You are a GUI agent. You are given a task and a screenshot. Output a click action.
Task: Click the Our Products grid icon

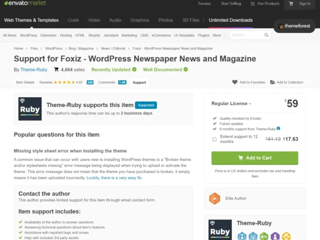(252, 4)
